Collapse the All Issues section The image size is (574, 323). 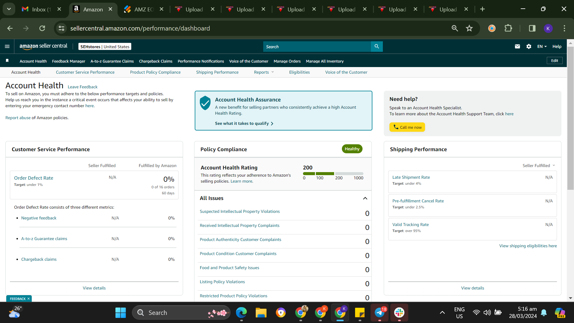pos(365,198)
